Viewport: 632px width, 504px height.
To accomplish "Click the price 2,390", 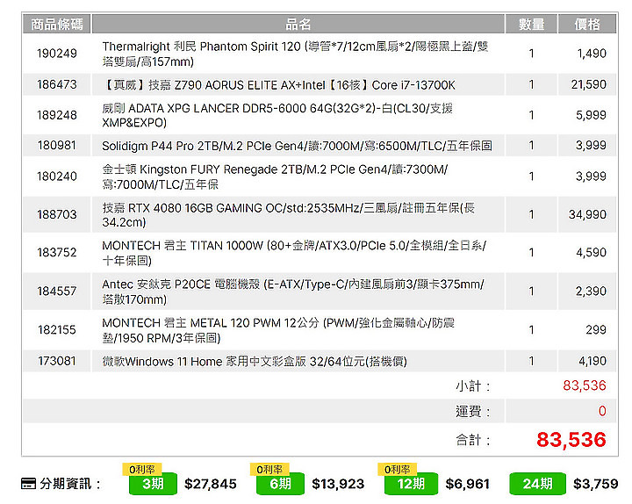I will pos(591,291).
